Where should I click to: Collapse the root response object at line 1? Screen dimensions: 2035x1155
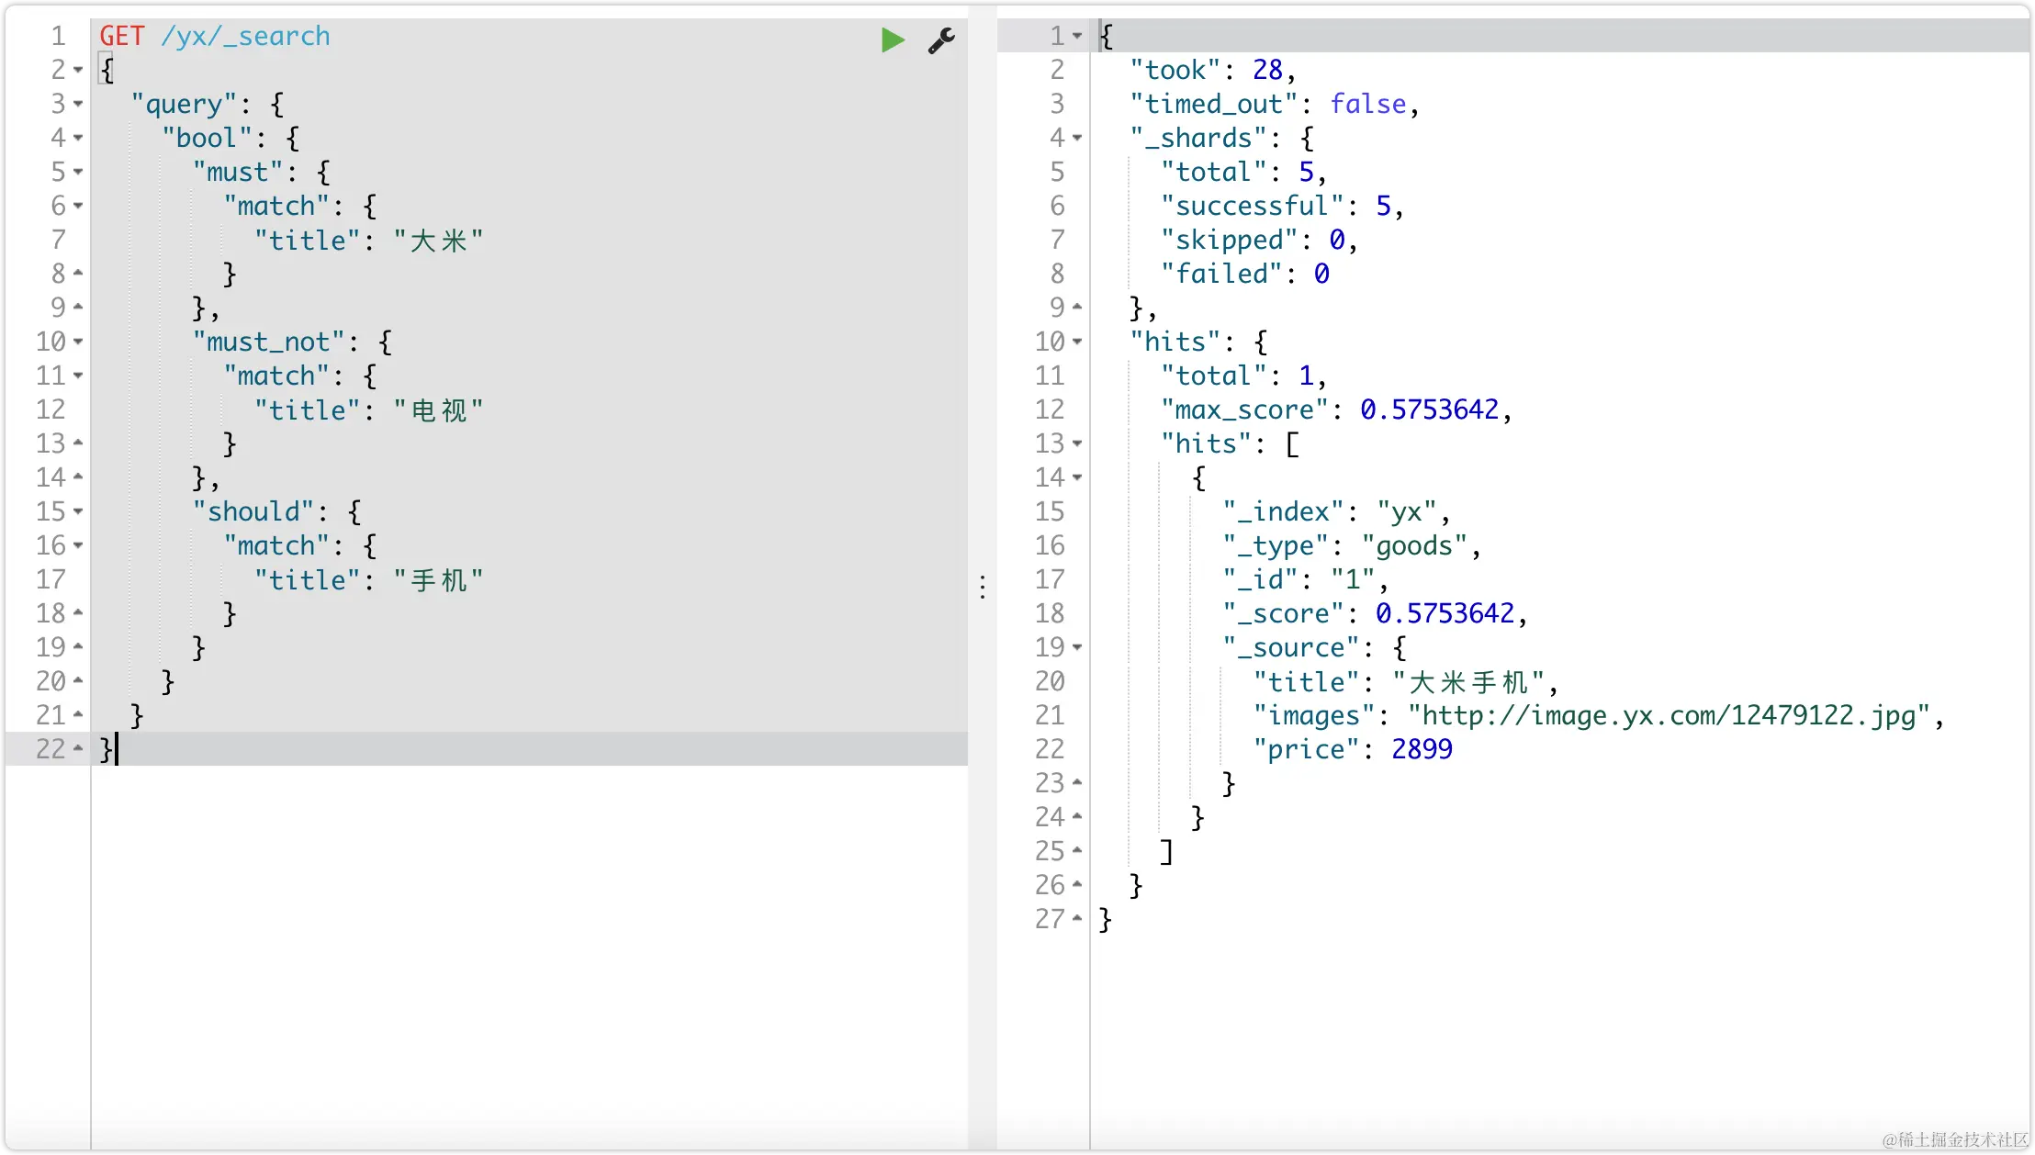(1077, 36)
